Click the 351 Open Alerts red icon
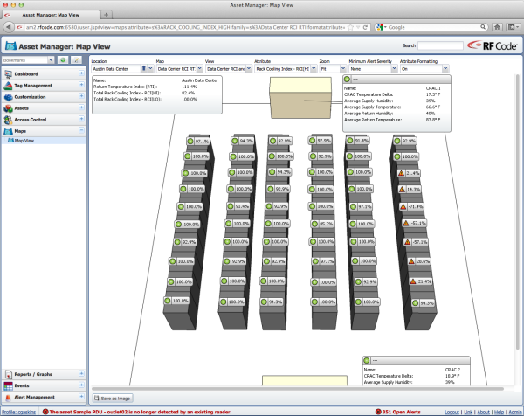This screenshot has width=524, height=416. pyautogui.click(x=378, y=412)
